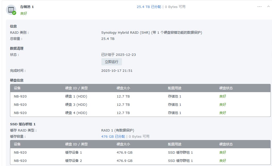Open the 476 GB 已分配 cache link
The width and height of the screenshot is (272, 166).
pyautogui.click(x=113, y=136)
